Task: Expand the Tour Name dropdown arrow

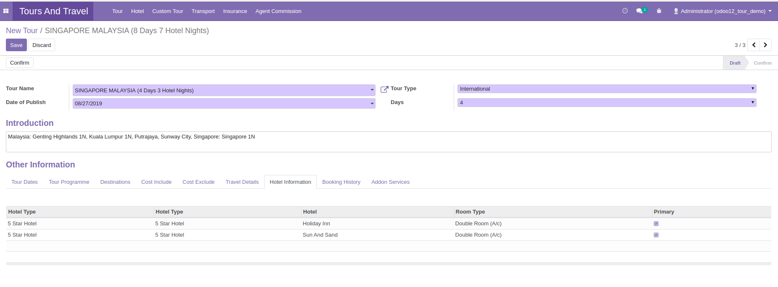Action: click(372, 90)
